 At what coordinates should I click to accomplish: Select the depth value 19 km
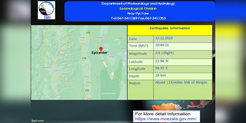coord(160,75)
